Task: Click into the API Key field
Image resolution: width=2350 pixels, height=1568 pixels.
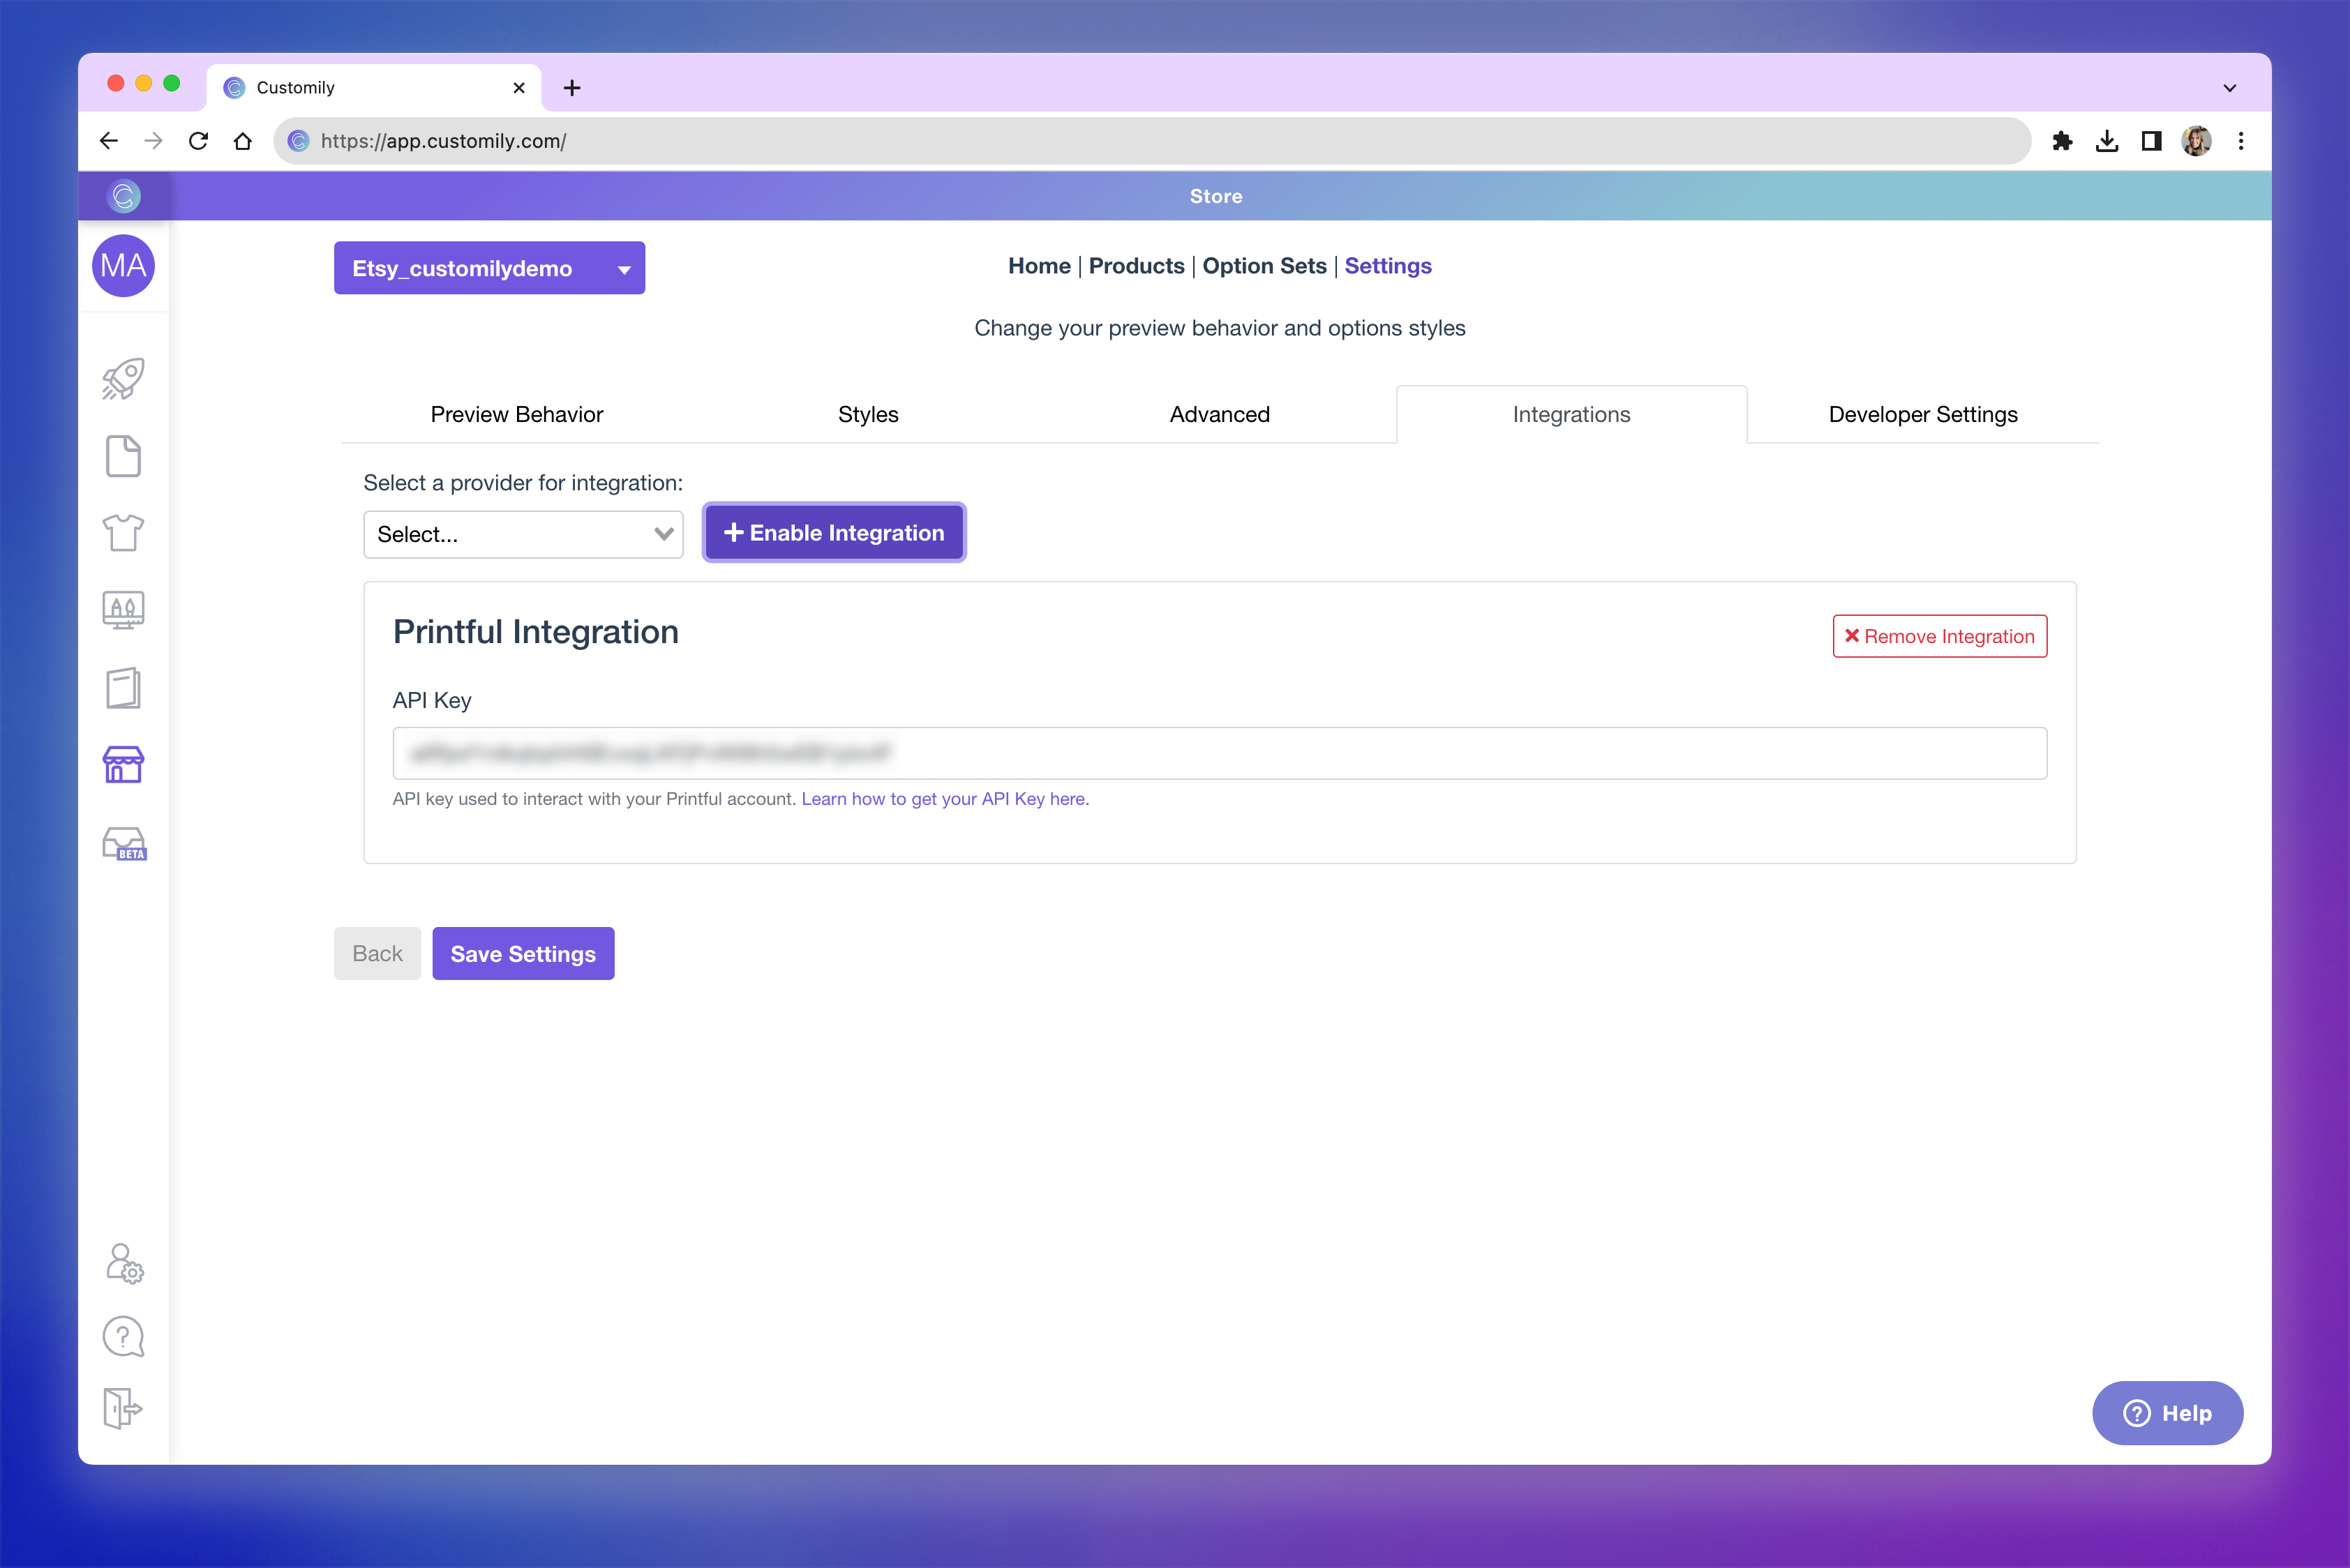Action: [1218, 753]
